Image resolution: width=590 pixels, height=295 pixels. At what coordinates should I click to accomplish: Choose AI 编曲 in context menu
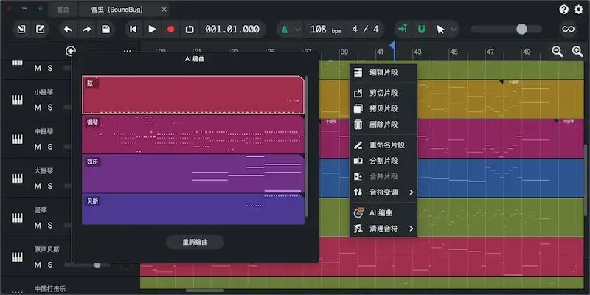point(383,212)
